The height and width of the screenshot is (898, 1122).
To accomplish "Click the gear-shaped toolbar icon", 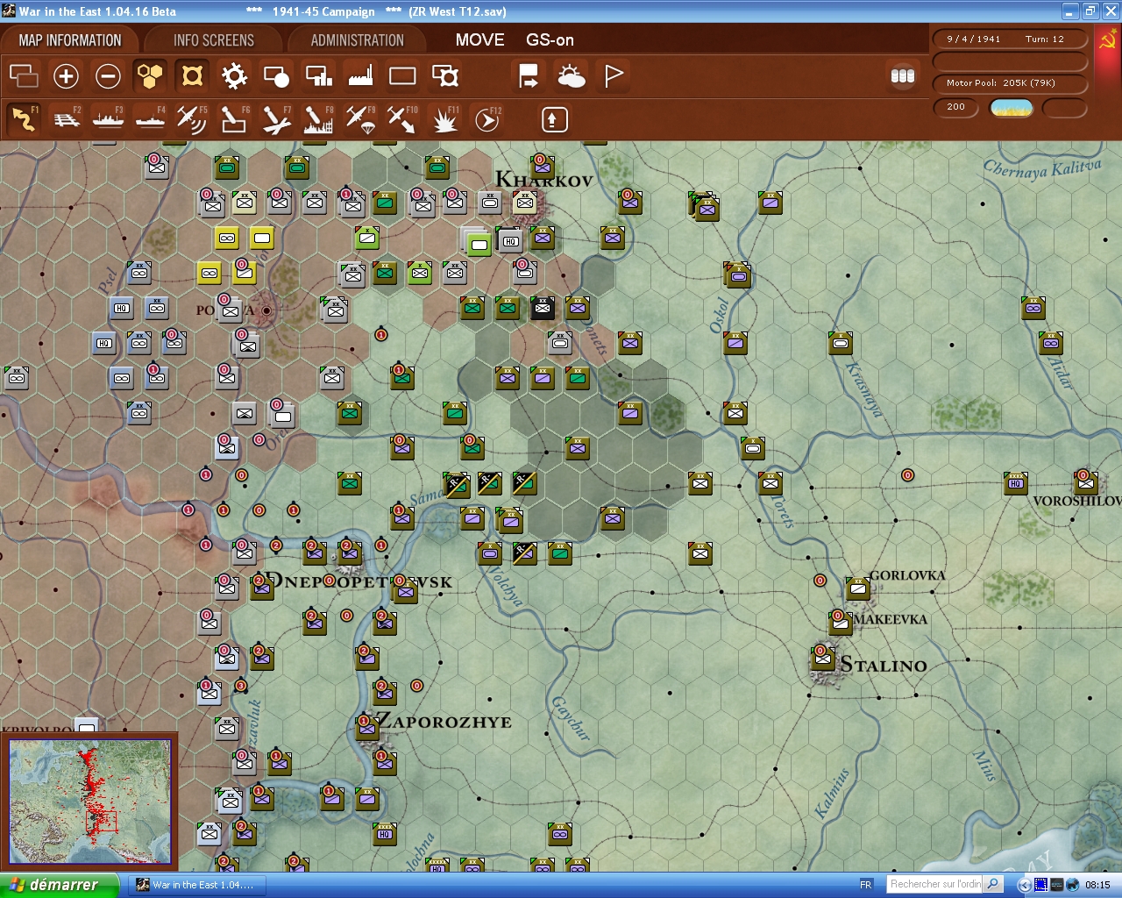I will 234,76.
